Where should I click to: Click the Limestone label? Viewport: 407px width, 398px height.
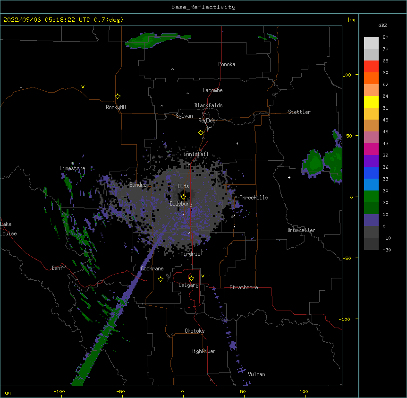tap(72, 168)
